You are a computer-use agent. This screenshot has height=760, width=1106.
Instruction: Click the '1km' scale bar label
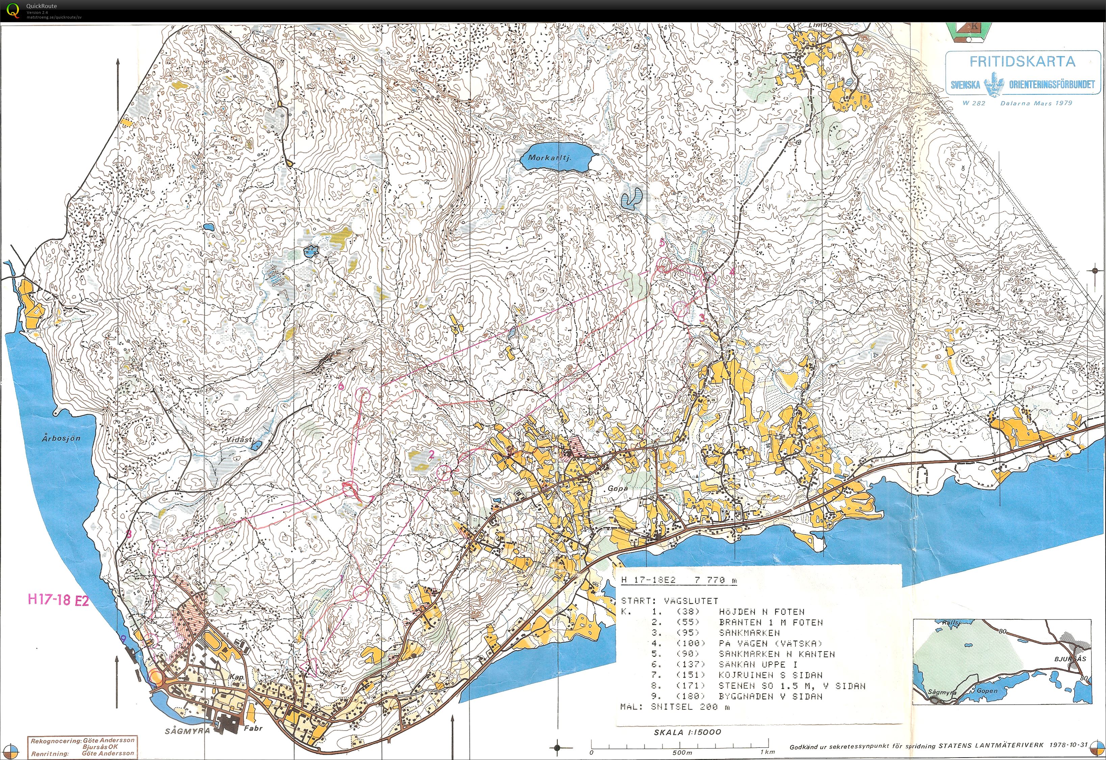pos(768,752)
